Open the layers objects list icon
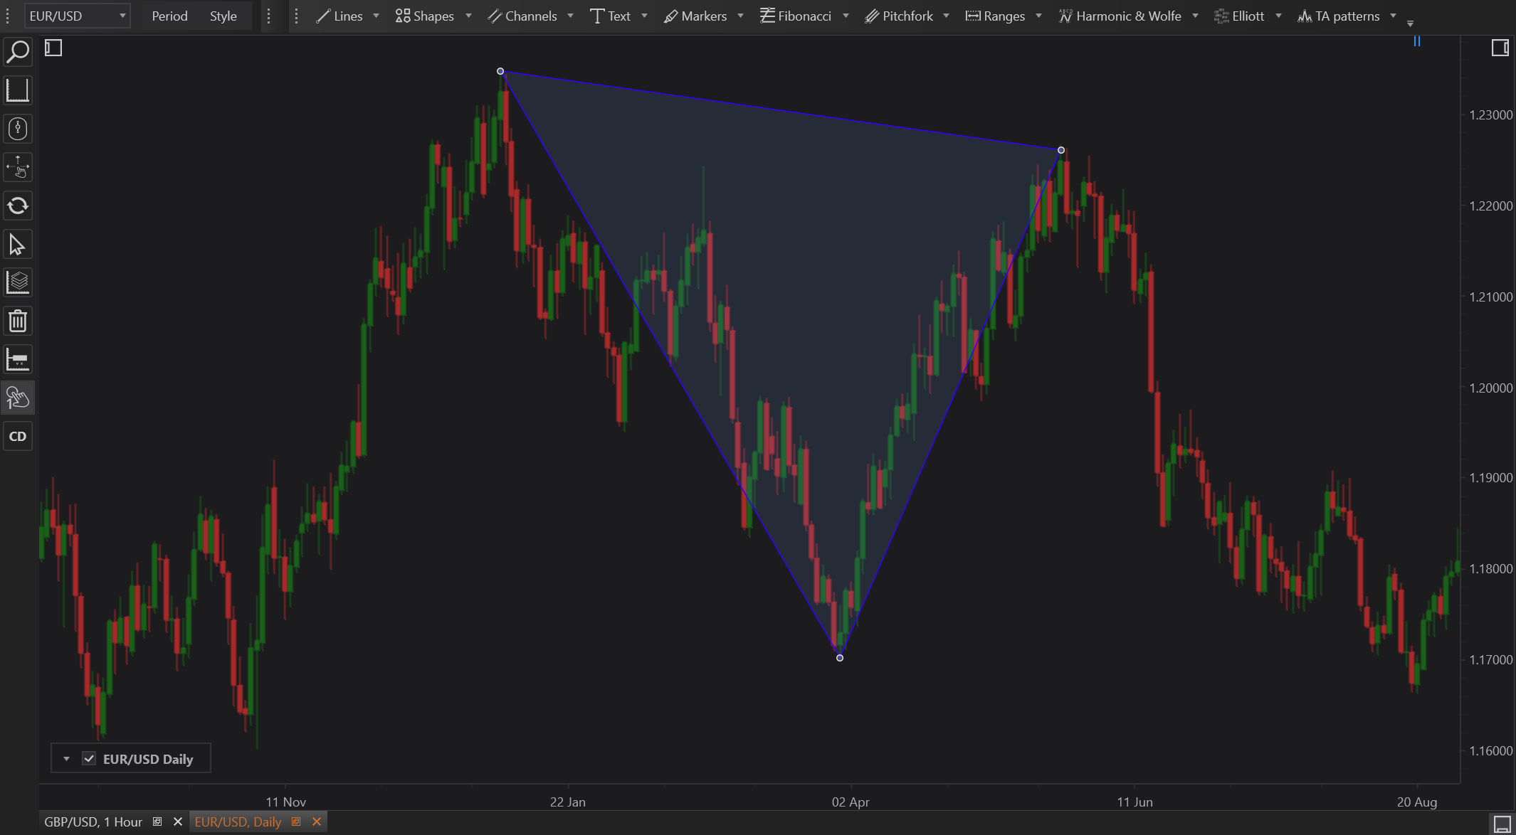 18,283
